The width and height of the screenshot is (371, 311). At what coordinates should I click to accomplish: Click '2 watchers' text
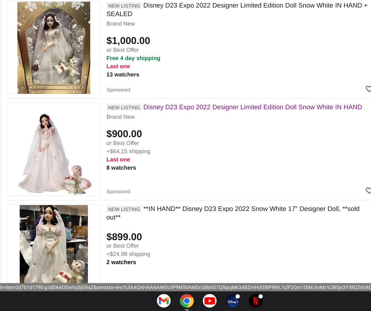click(121, 262)
